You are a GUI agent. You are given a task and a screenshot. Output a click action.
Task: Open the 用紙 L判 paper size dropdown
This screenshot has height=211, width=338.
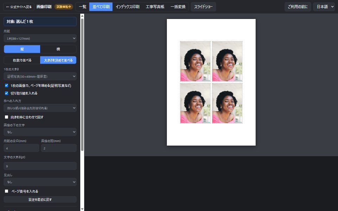(x=40, y=39)
